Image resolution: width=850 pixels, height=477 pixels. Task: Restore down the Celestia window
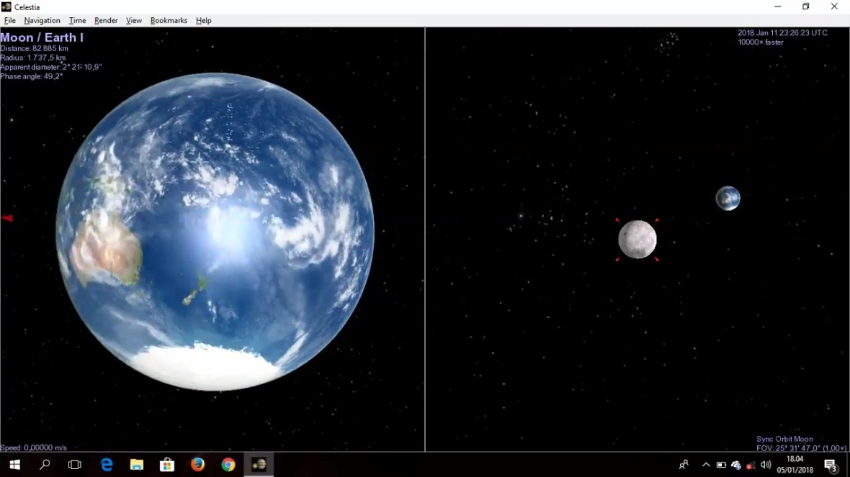click(x=806, y=7)
